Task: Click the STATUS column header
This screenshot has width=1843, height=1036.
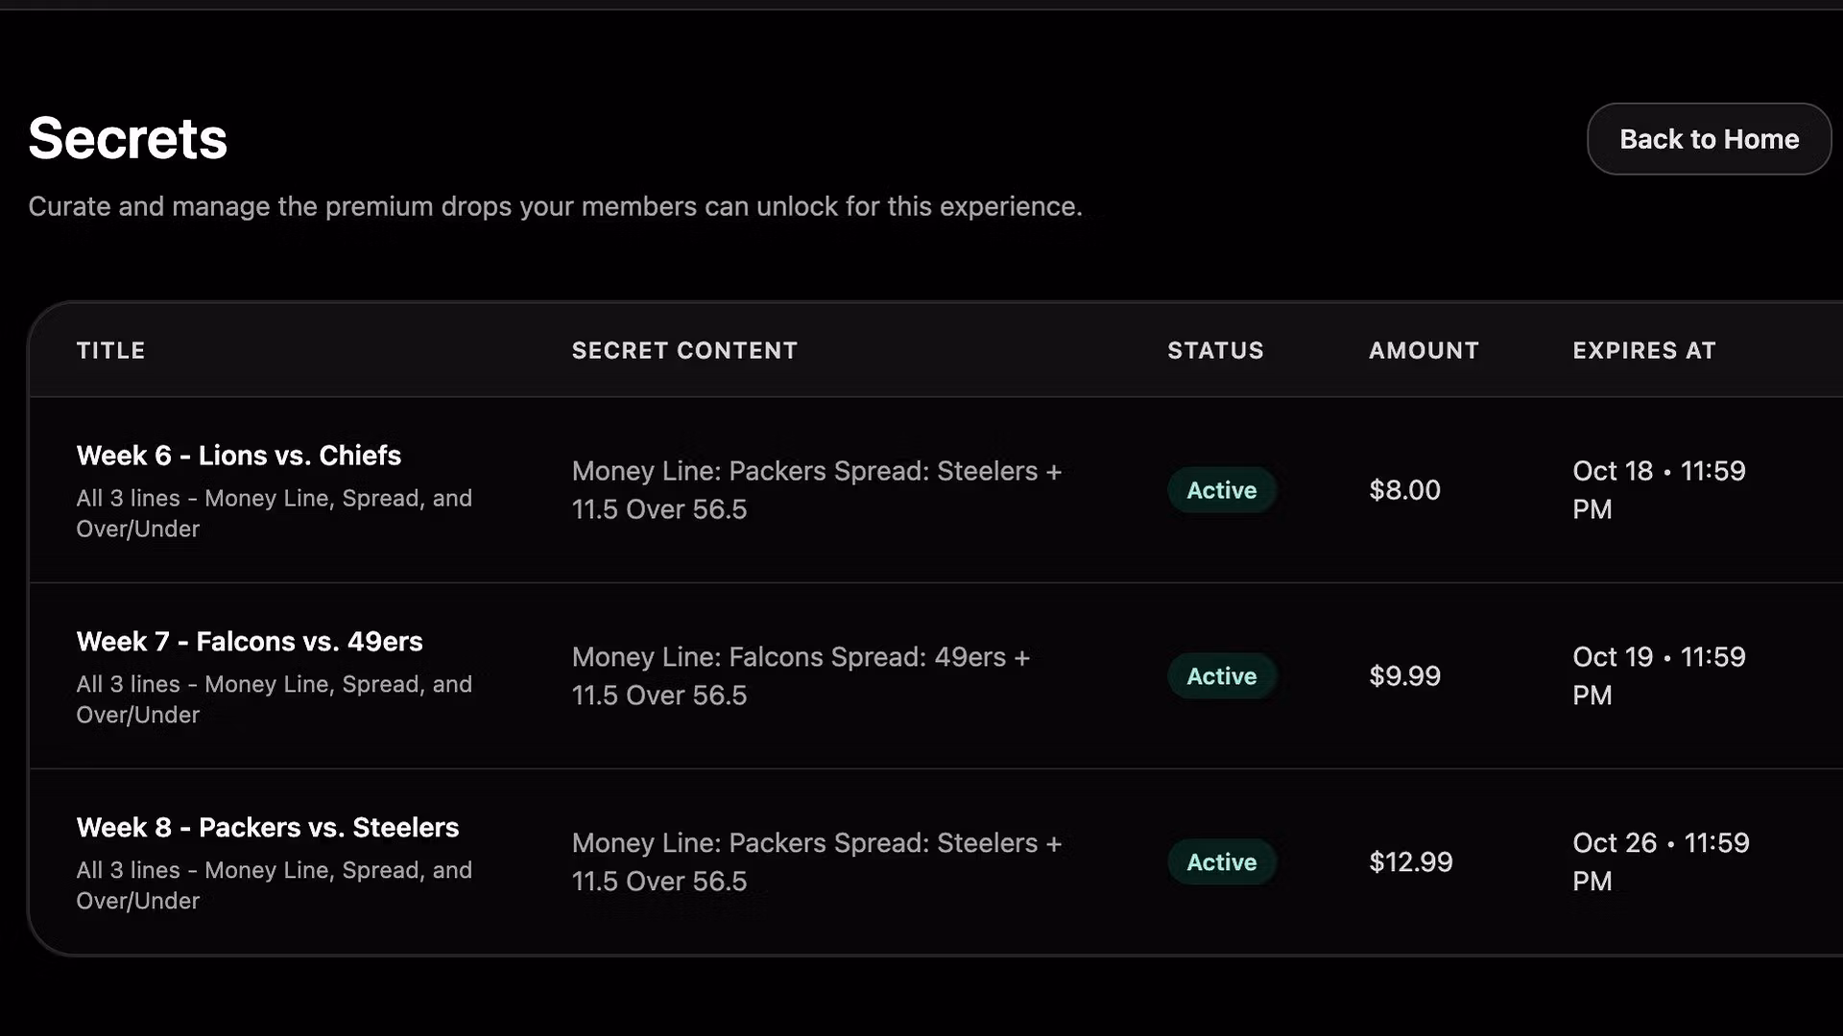Action: coord(1215,351)
